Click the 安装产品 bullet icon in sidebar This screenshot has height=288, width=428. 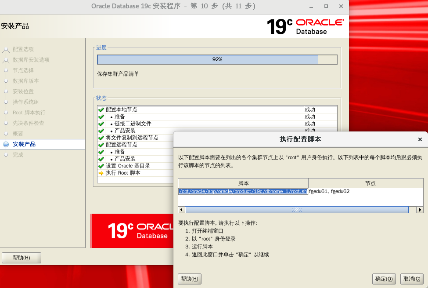(6, 144)
